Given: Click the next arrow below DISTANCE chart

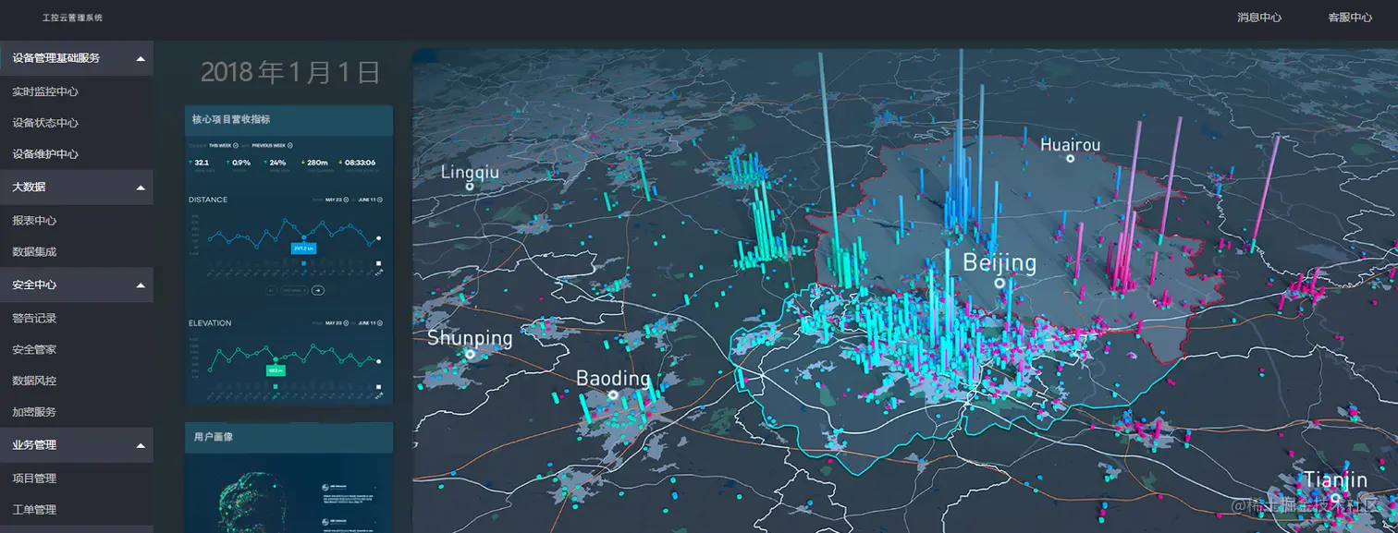Looking at the screenshot, I should point(318,290).
